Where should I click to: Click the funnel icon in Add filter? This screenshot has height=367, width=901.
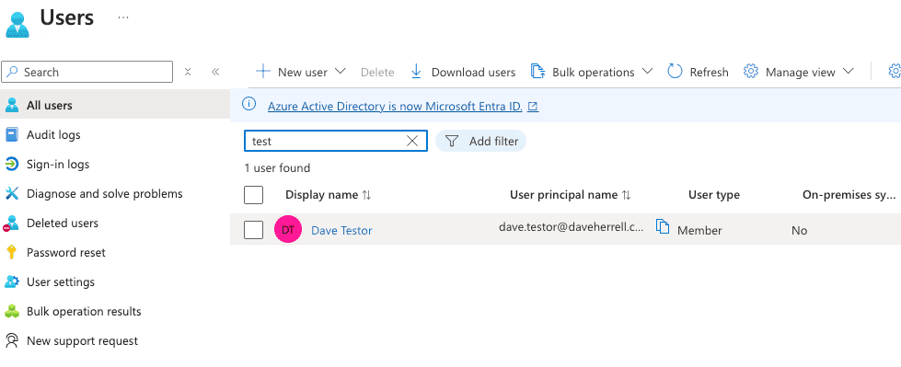452,142
